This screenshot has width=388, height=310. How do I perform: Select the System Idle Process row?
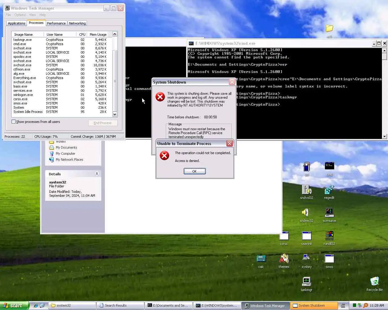[62, 112]
